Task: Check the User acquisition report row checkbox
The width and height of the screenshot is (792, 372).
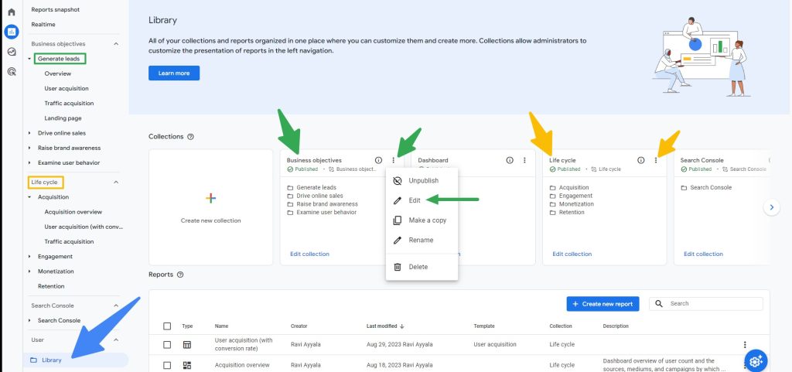Action: [167, 345]
